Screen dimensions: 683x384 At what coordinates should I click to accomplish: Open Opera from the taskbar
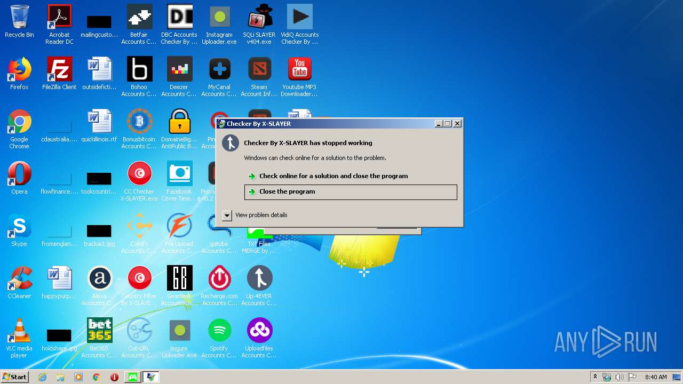click(114, 377)
